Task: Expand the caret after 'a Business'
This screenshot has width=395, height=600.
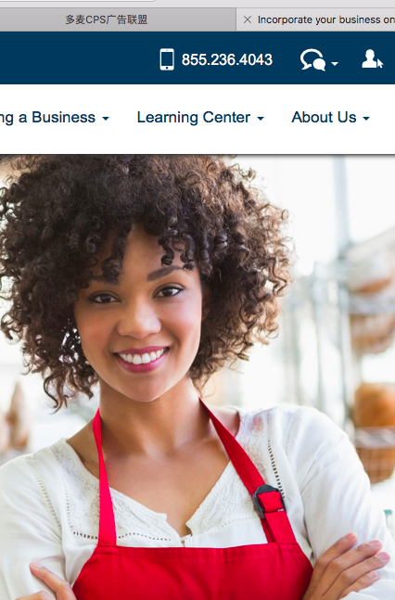Action: [x=106, y=119]
